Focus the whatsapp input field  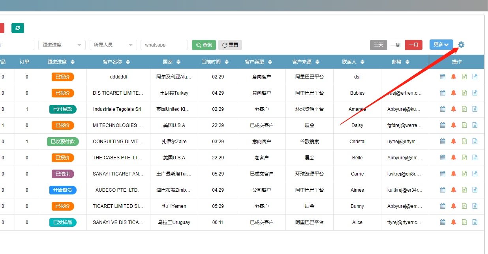tap(164, 45)
